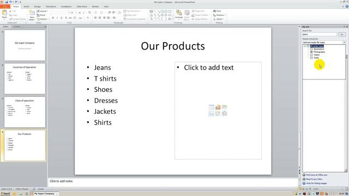Switch to the Animations ribbon tab
The image size is (349, 196).
66,7
